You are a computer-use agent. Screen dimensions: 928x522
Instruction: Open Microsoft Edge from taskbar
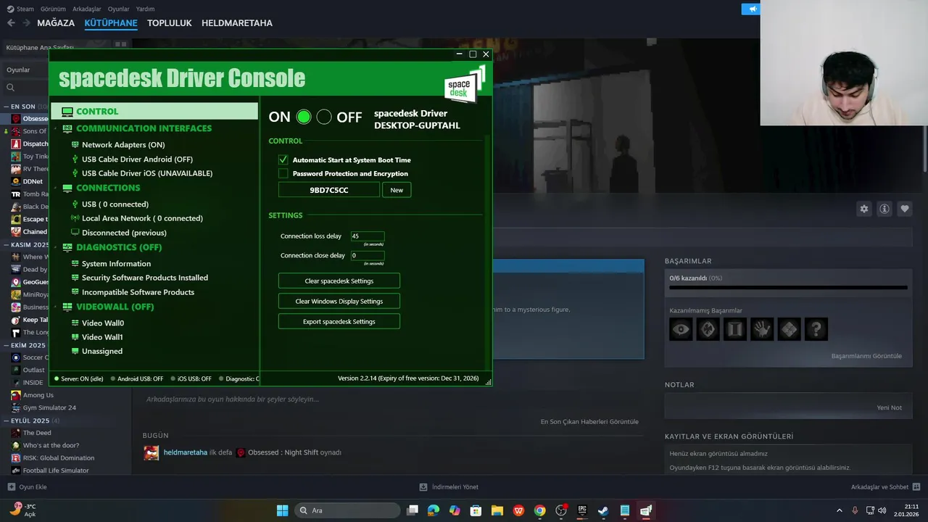pyautogui.click(x=434, y=510)
